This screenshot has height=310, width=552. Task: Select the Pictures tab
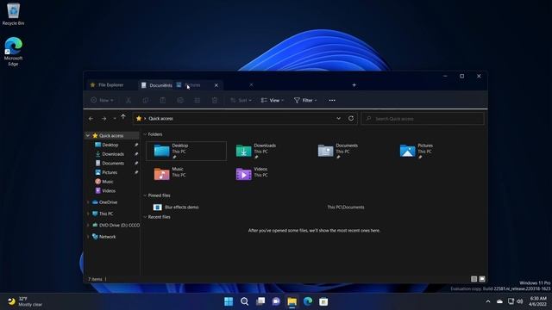(193, 85)
